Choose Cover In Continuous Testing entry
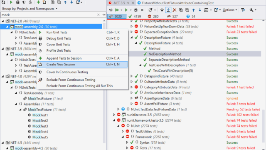The width and height of the screenshot is (266, 150). 82,72
